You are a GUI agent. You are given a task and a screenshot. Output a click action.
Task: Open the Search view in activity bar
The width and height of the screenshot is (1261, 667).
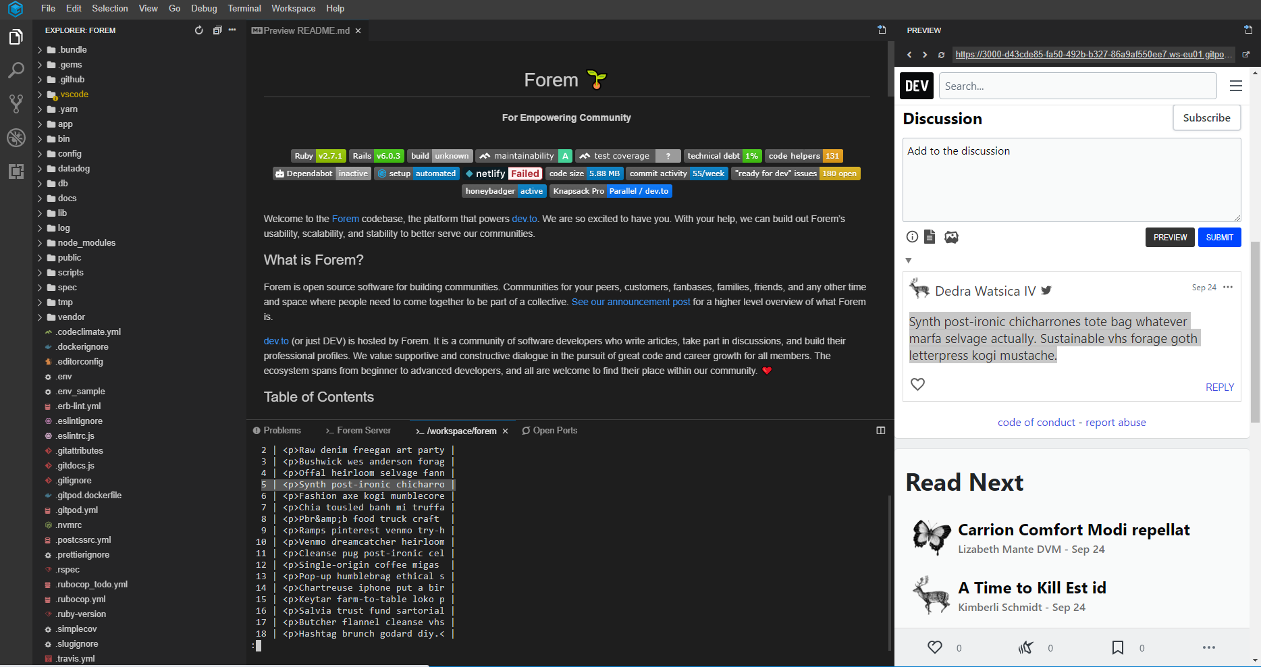point(16,70)
